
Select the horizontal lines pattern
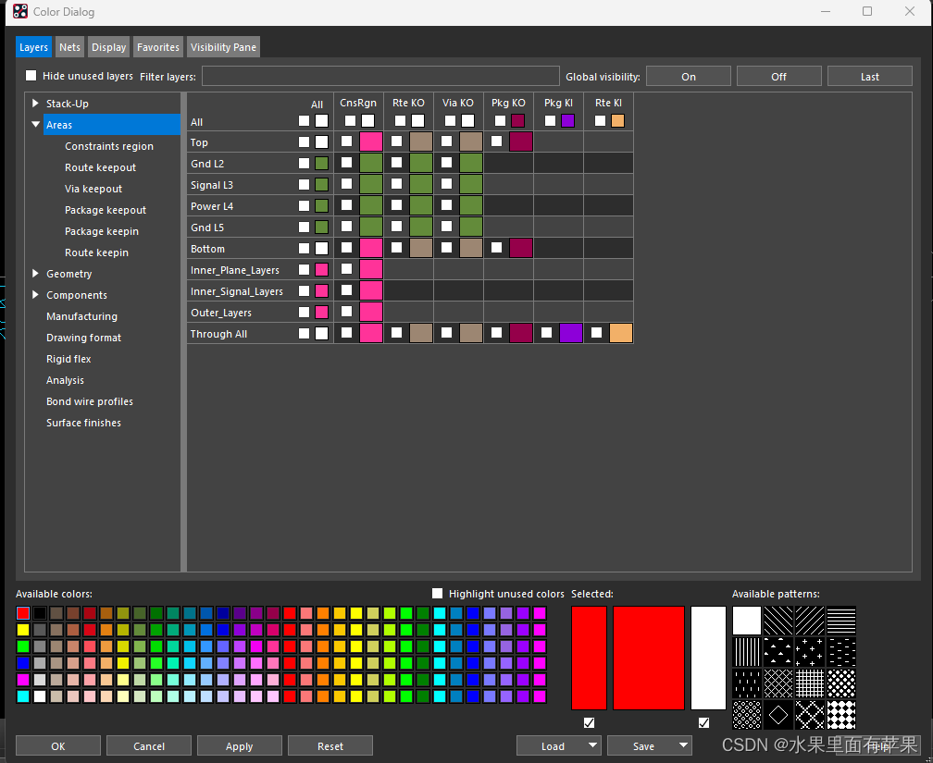(841, 621)
